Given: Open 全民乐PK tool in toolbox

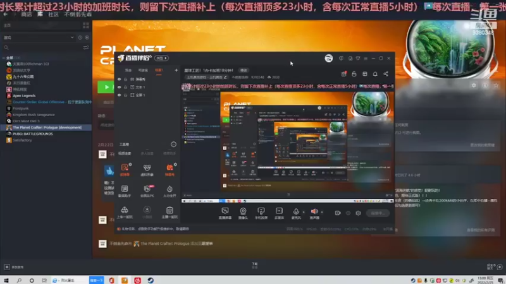Looking at the screenshot, I should (x=147, y=191).
